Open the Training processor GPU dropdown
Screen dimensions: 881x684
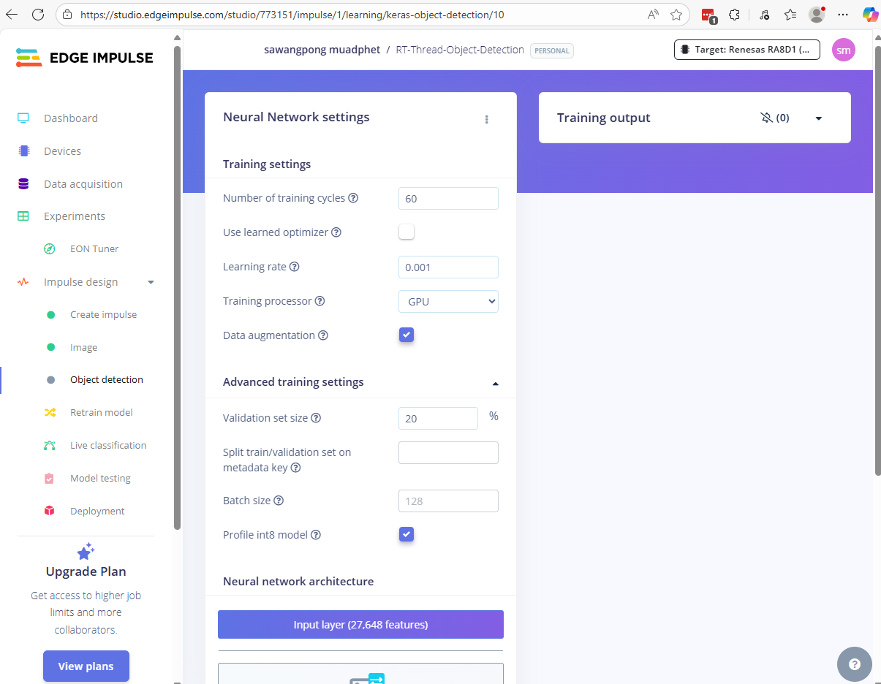pyautogui.click(x=448, y=301)
